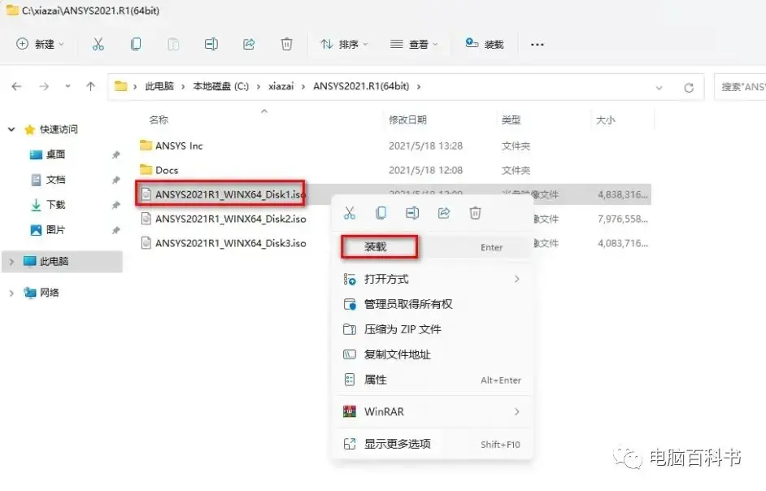This screenshot has width=766, height=491.
Task: Open the 查看 view dropdown
Action: point(414,45)
